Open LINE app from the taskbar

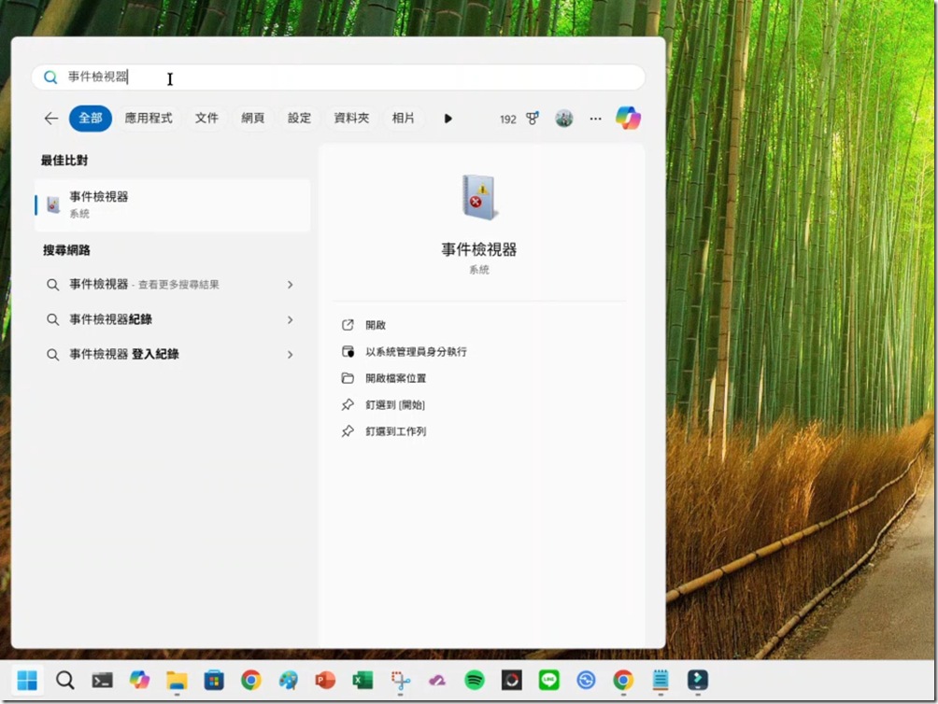tap(548, 680)
